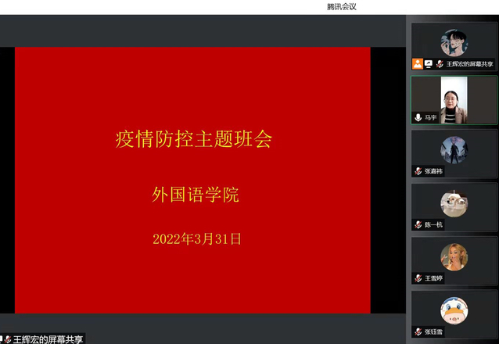Select 王辉宏's anime avatar
The width and height of the screenshot is (499, 344).
pyautogui.click(x=454, y=42)
